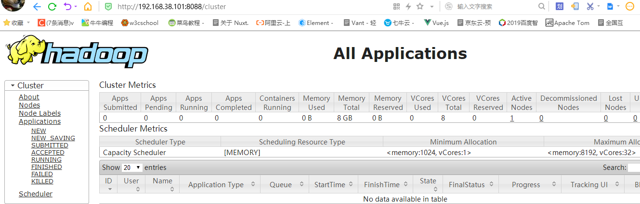Filter applications by RUNNING state
640x204 pixels.
[46, 160]
